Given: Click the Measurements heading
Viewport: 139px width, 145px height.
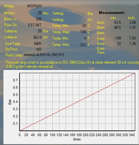Looking at the screenshot, I should pos(112,13).
